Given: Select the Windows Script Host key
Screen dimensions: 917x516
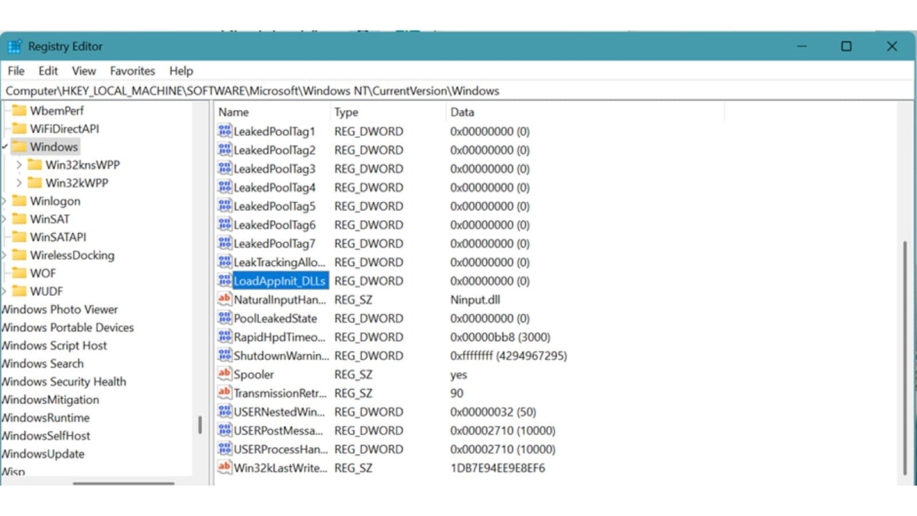Looking at the screenshot, I should click(x=53, y=346).
